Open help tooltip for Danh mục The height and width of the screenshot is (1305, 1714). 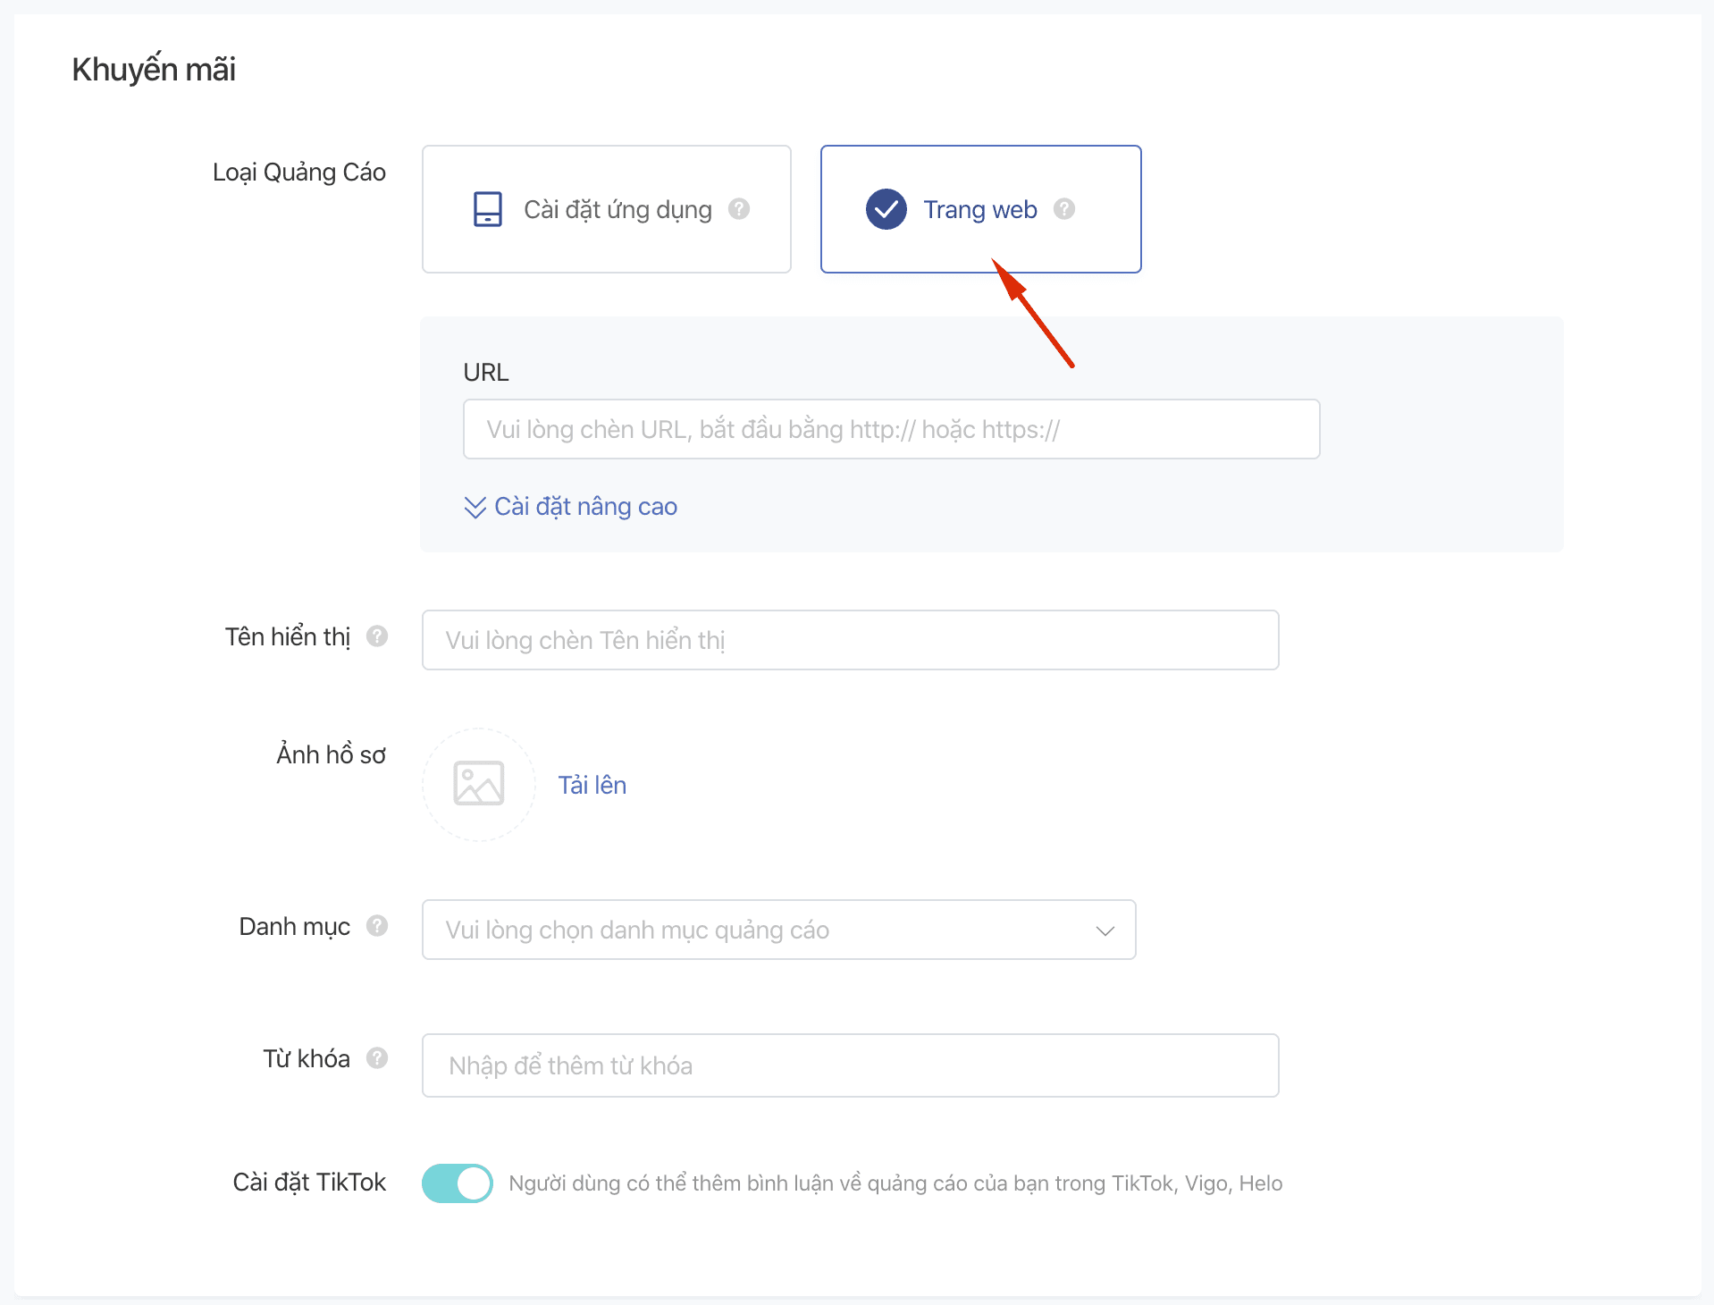377,926
